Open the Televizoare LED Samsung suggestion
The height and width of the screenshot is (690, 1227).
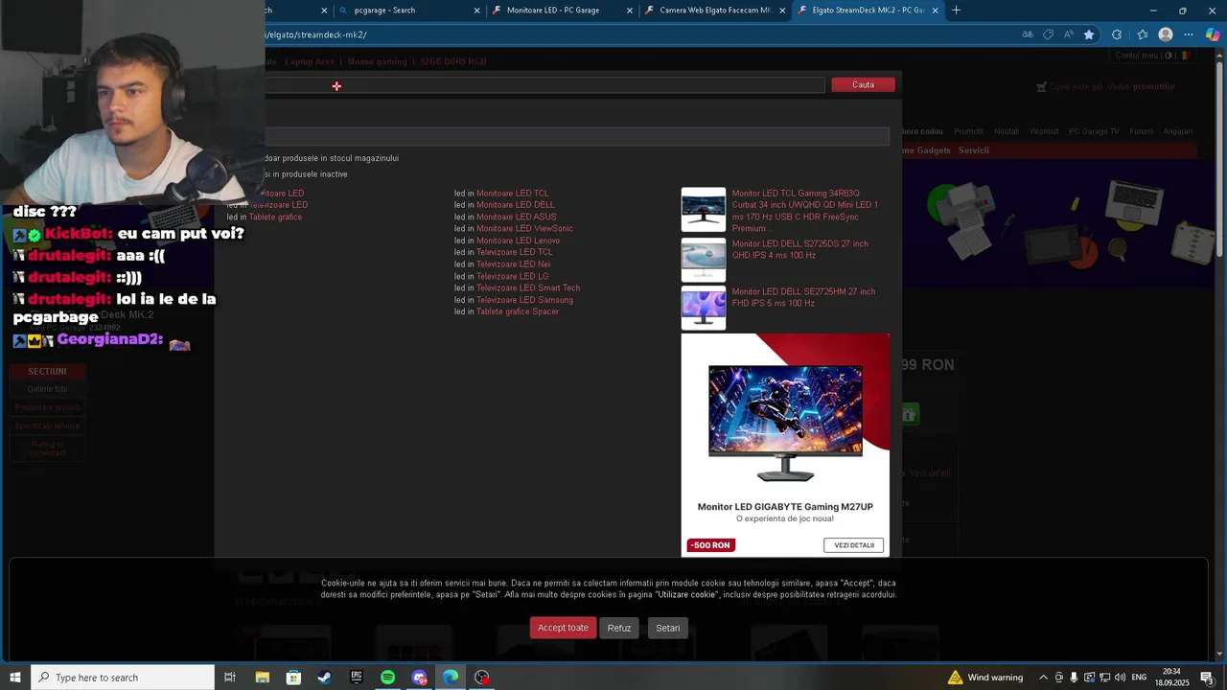click(524, 300)
